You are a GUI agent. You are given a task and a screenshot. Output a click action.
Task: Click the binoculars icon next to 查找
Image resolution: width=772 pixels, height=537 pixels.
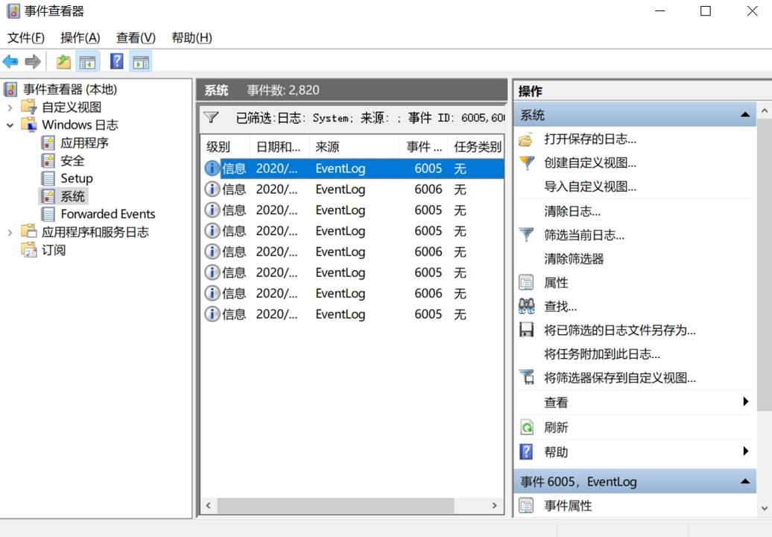(527, 306)
